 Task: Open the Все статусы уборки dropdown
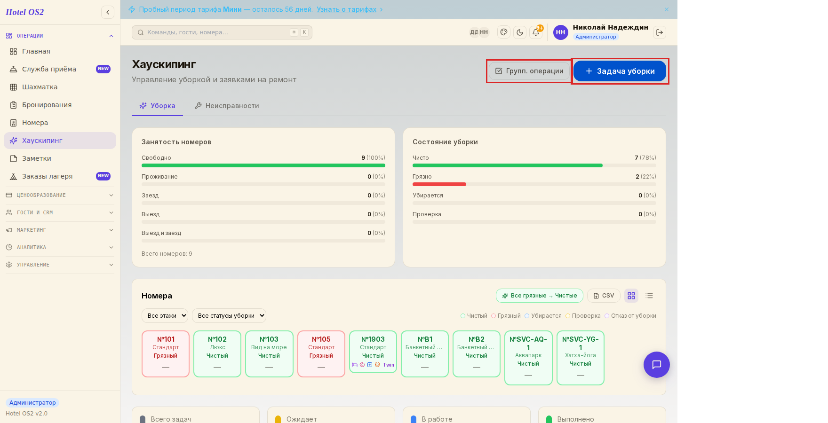click(x=229, y=316)
